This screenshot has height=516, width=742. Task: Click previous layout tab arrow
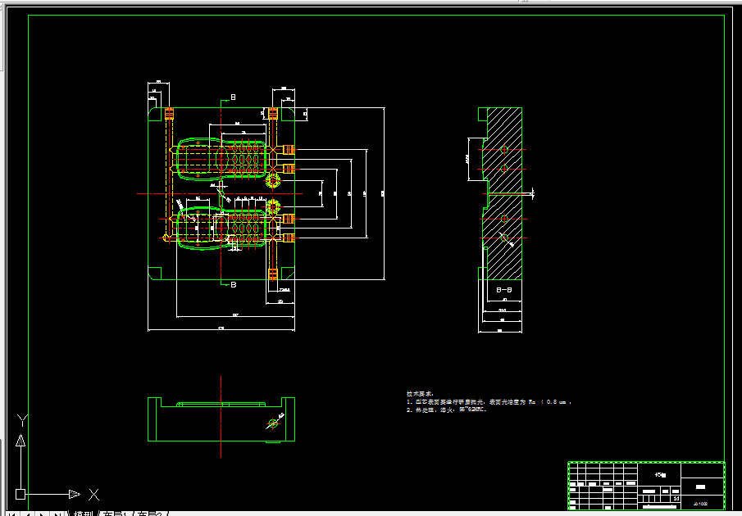point(29,514)
